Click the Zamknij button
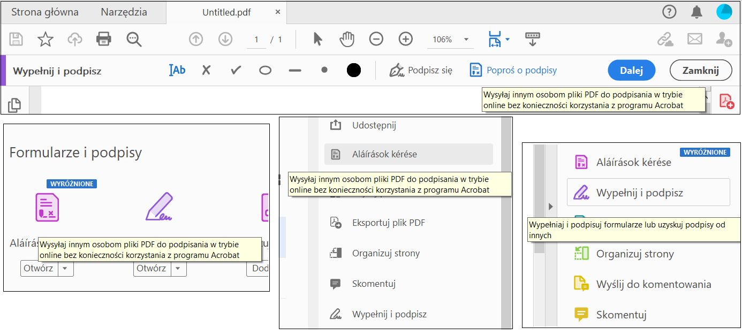The height and width of the screenshot is (335, 742). click(701, 70)
